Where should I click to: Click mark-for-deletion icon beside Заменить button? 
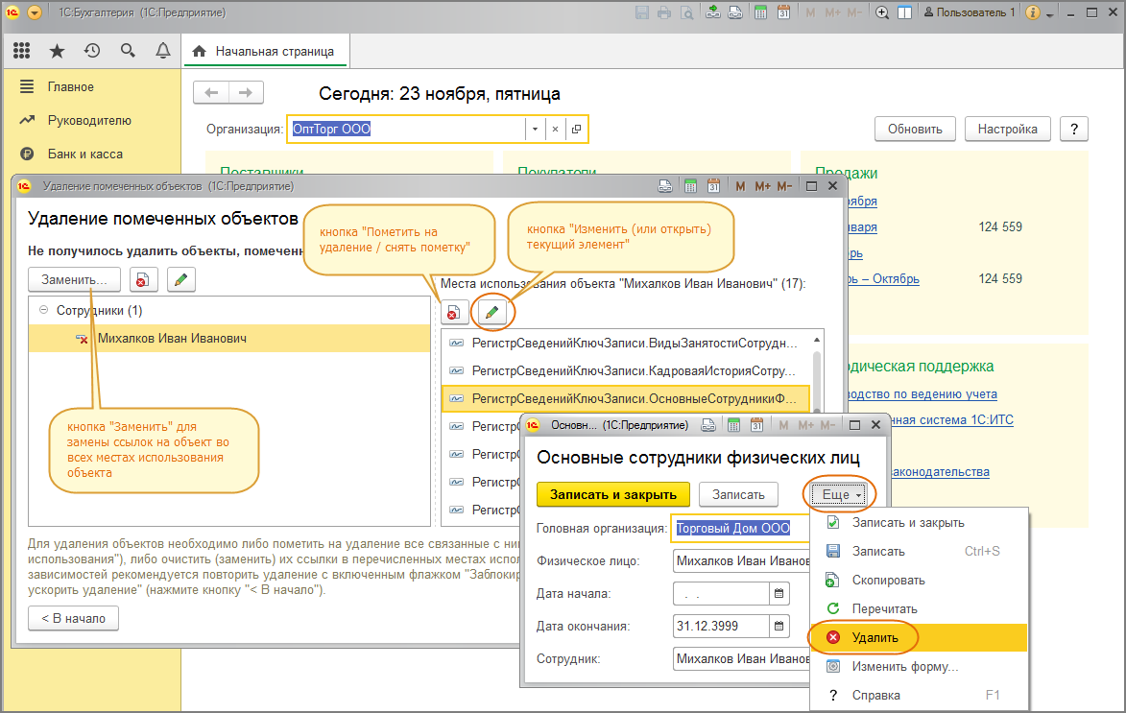pyautogui.click(x=144, y=279)
